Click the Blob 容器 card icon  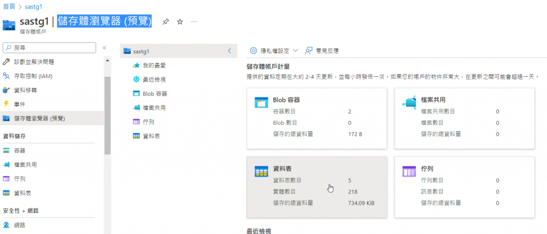(x=261, y=102)
